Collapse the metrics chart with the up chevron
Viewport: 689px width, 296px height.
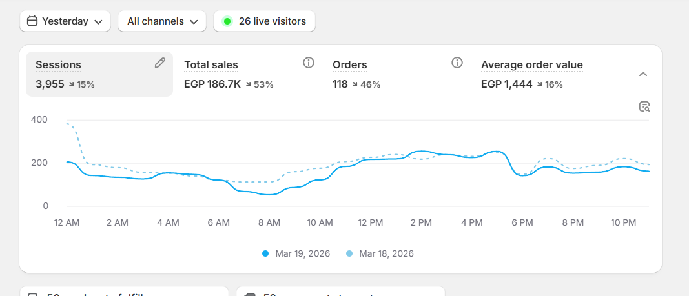click(x=643, y=74)
